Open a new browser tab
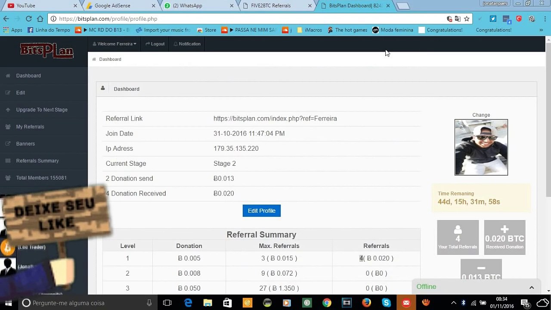This screenshot has height=310, width=551. pos(403,6)
